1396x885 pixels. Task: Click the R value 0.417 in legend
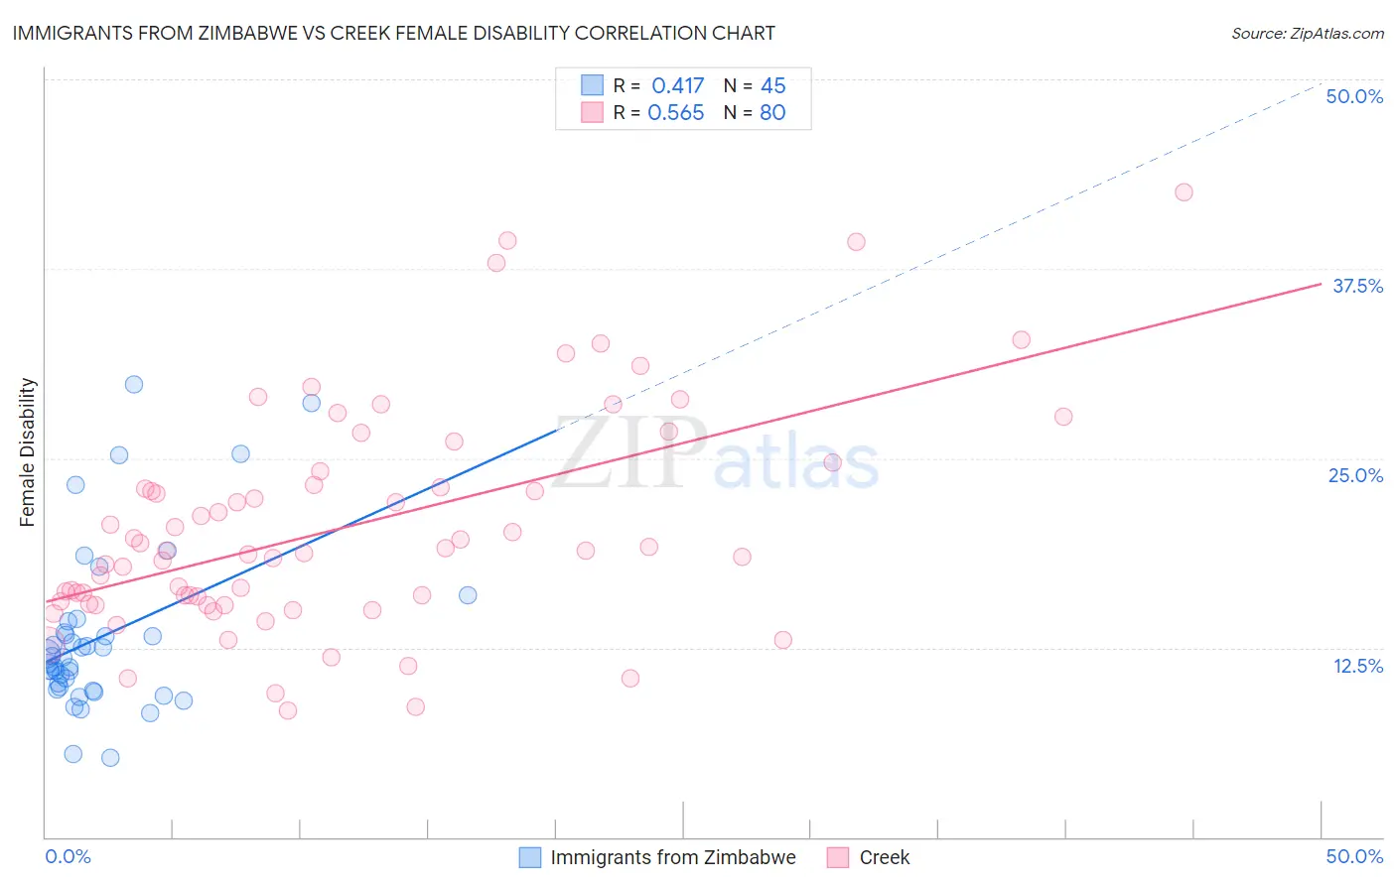677,85
